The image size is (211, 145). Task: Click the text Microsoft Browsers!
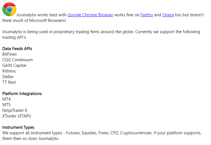(47, 21)
